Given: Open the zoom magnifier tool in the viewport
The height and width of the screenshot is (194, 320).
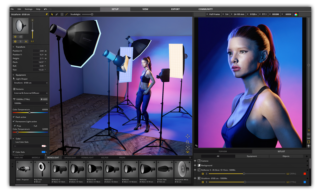Looking at the screenshot, I should pos(187,142).
